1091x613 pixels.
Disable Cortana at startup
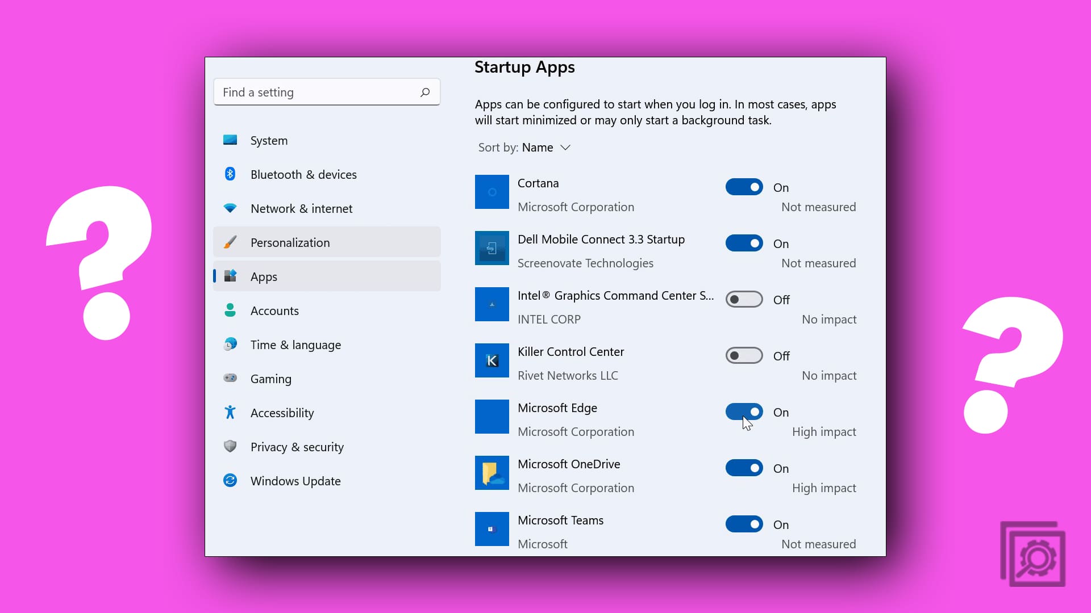coord(744,187)
